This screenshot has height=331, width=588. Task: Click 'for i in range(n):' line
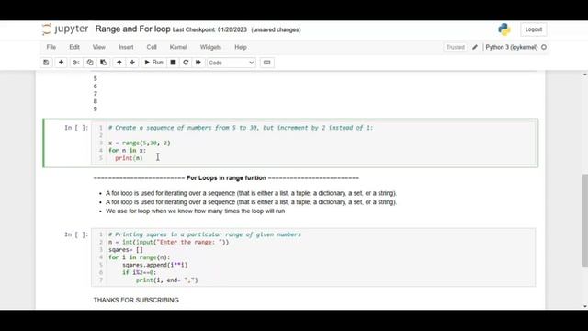(139, 257)
